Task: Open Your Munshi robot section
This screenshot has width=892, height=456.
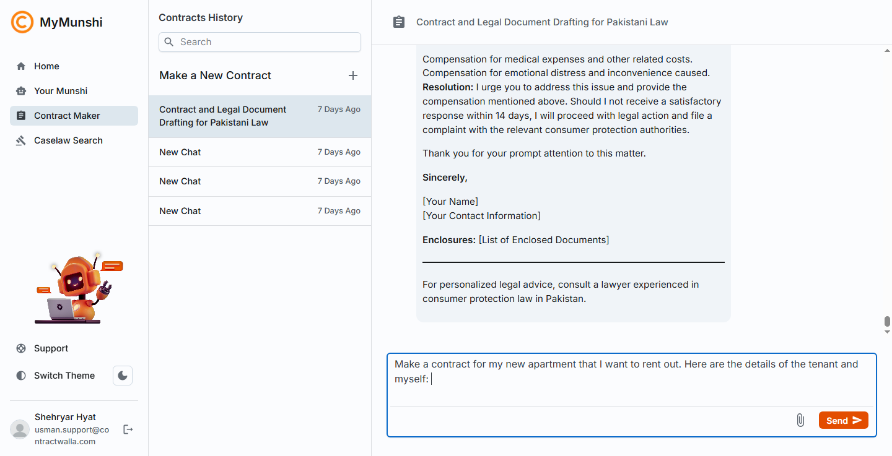Action: (60, 91)
